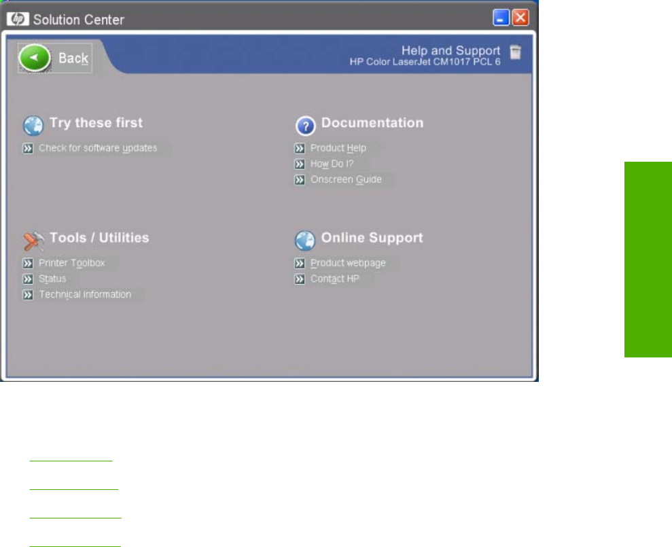Click arrow icon next to Contact HP
Viewport: 672px width, 547px height.
300,279
